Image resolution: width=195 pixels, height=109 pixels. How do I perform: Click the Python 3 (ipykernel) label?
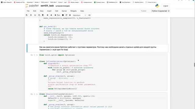tap(159, 11)
